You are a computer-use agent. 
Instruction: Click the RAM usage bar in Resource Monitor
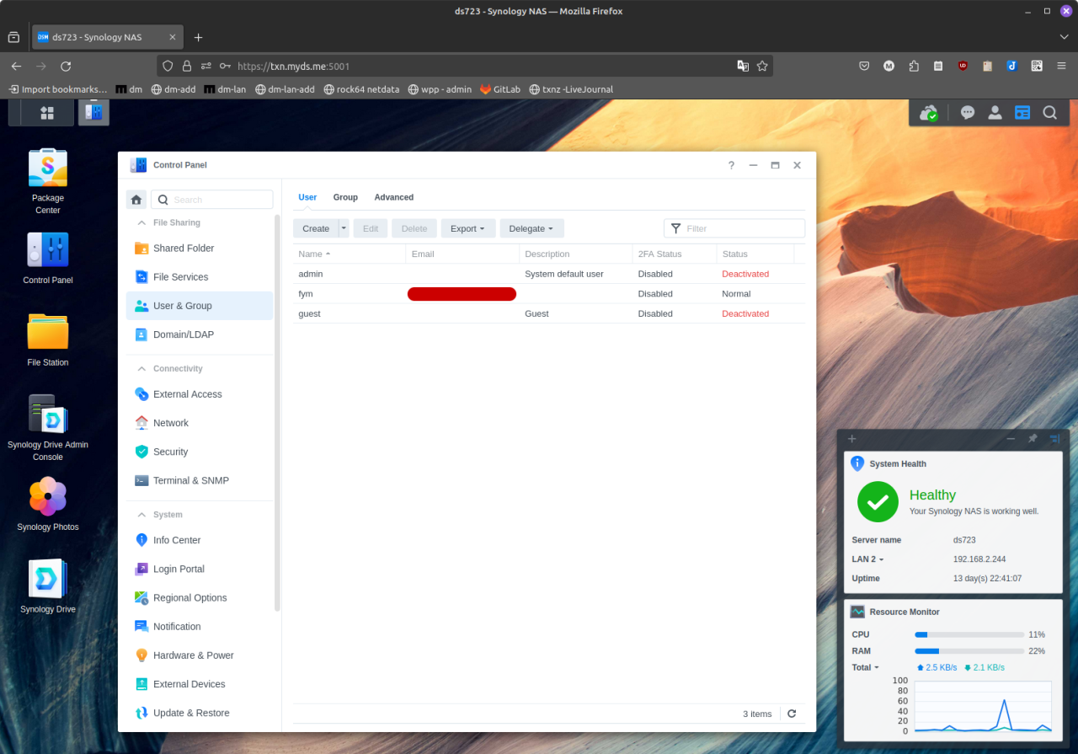tap(969, 650)
